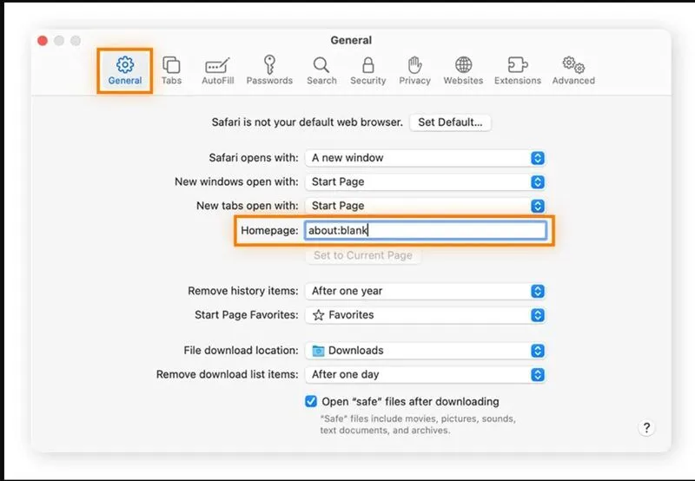This screenshot has width=695, height=481.
Task: Click the Set to Current Page button
Action: (363, 255)
